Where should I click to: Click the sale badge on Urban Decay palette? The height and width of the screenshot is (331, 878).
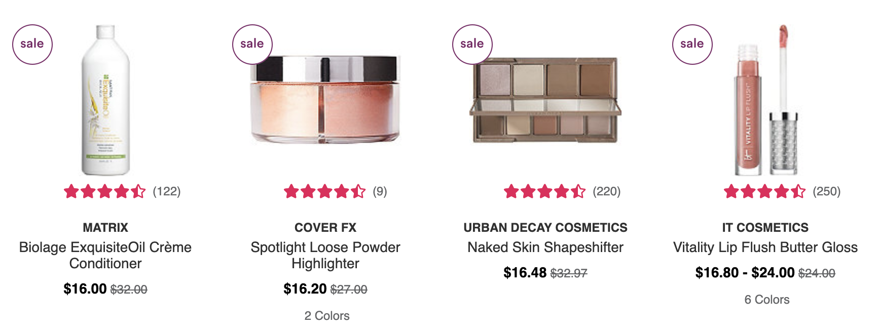pyautogui.click(x=472, y=44)
